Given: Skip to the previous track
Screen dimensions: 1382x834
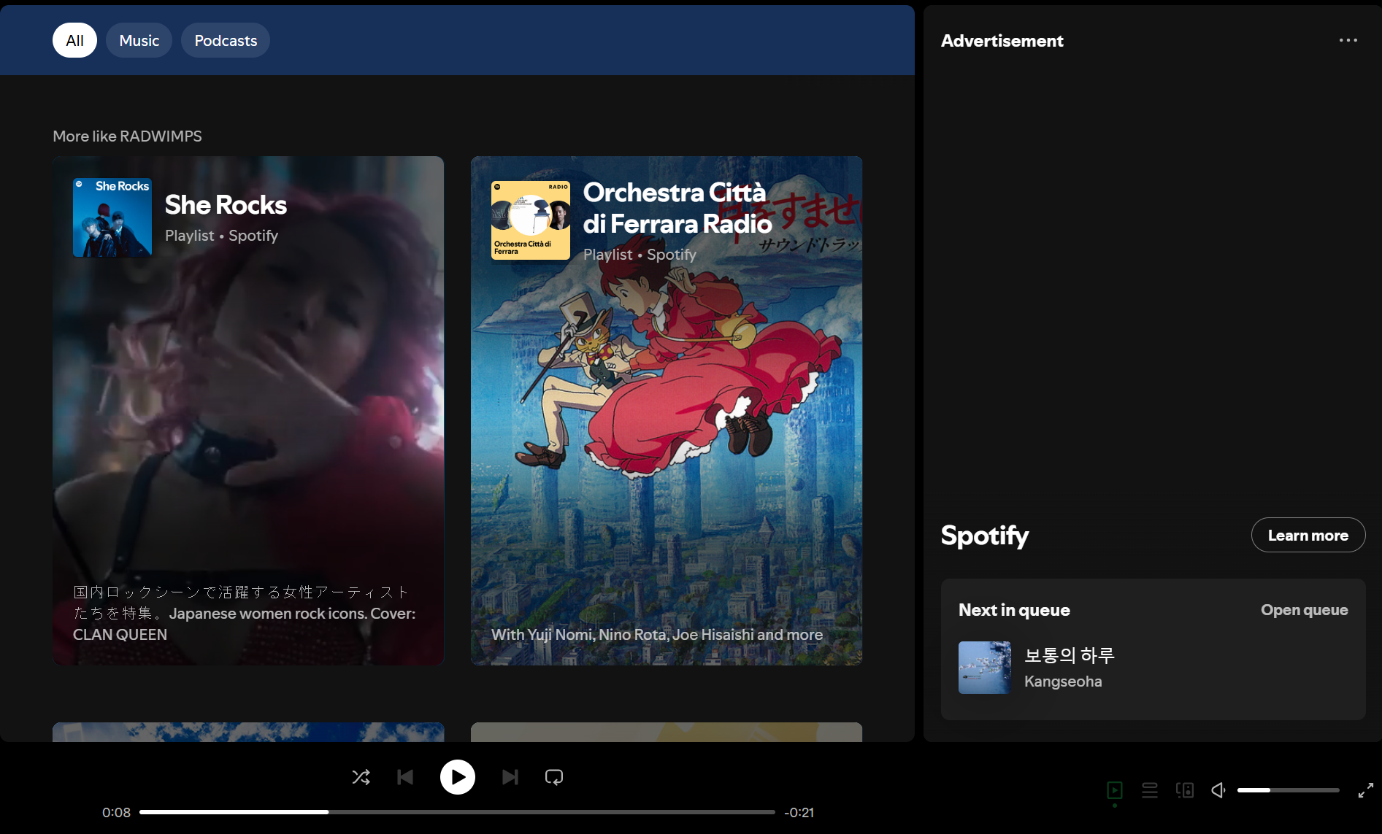Looking at the screenshot, I should coord(405,777).
